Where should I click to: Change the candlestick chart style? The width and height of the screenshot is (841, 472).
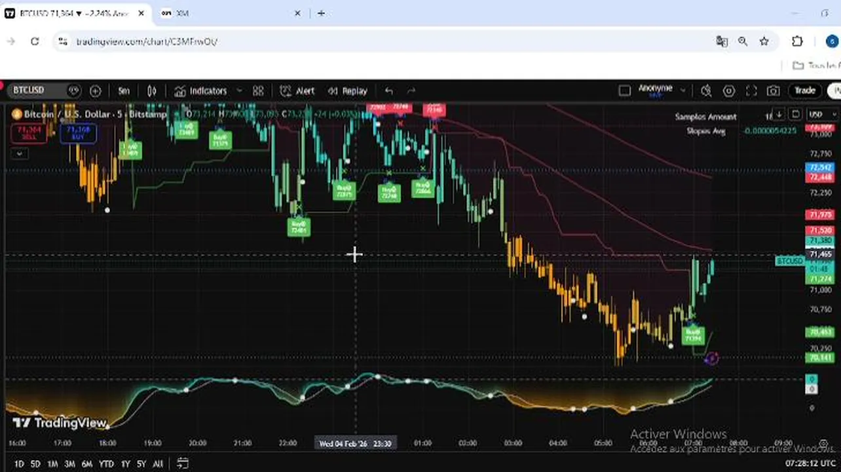pyautogui.click(x=152, y=91)
